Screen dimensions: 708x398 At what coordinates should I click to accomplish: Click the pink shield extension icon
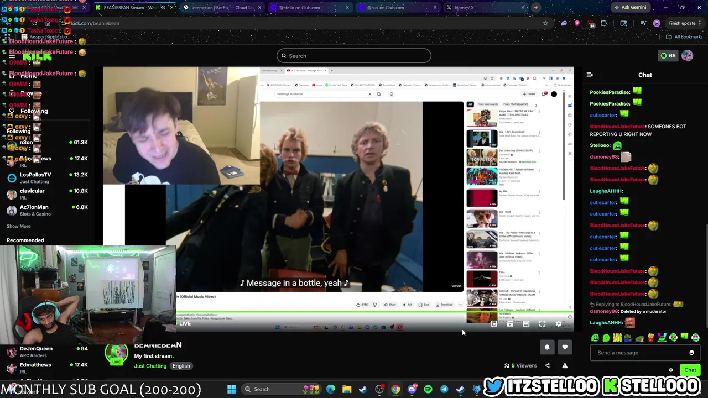[577, 23]
